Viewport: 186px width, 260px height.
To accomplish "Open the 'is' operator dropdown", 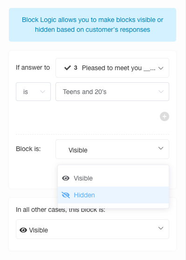I will point(33,92).
